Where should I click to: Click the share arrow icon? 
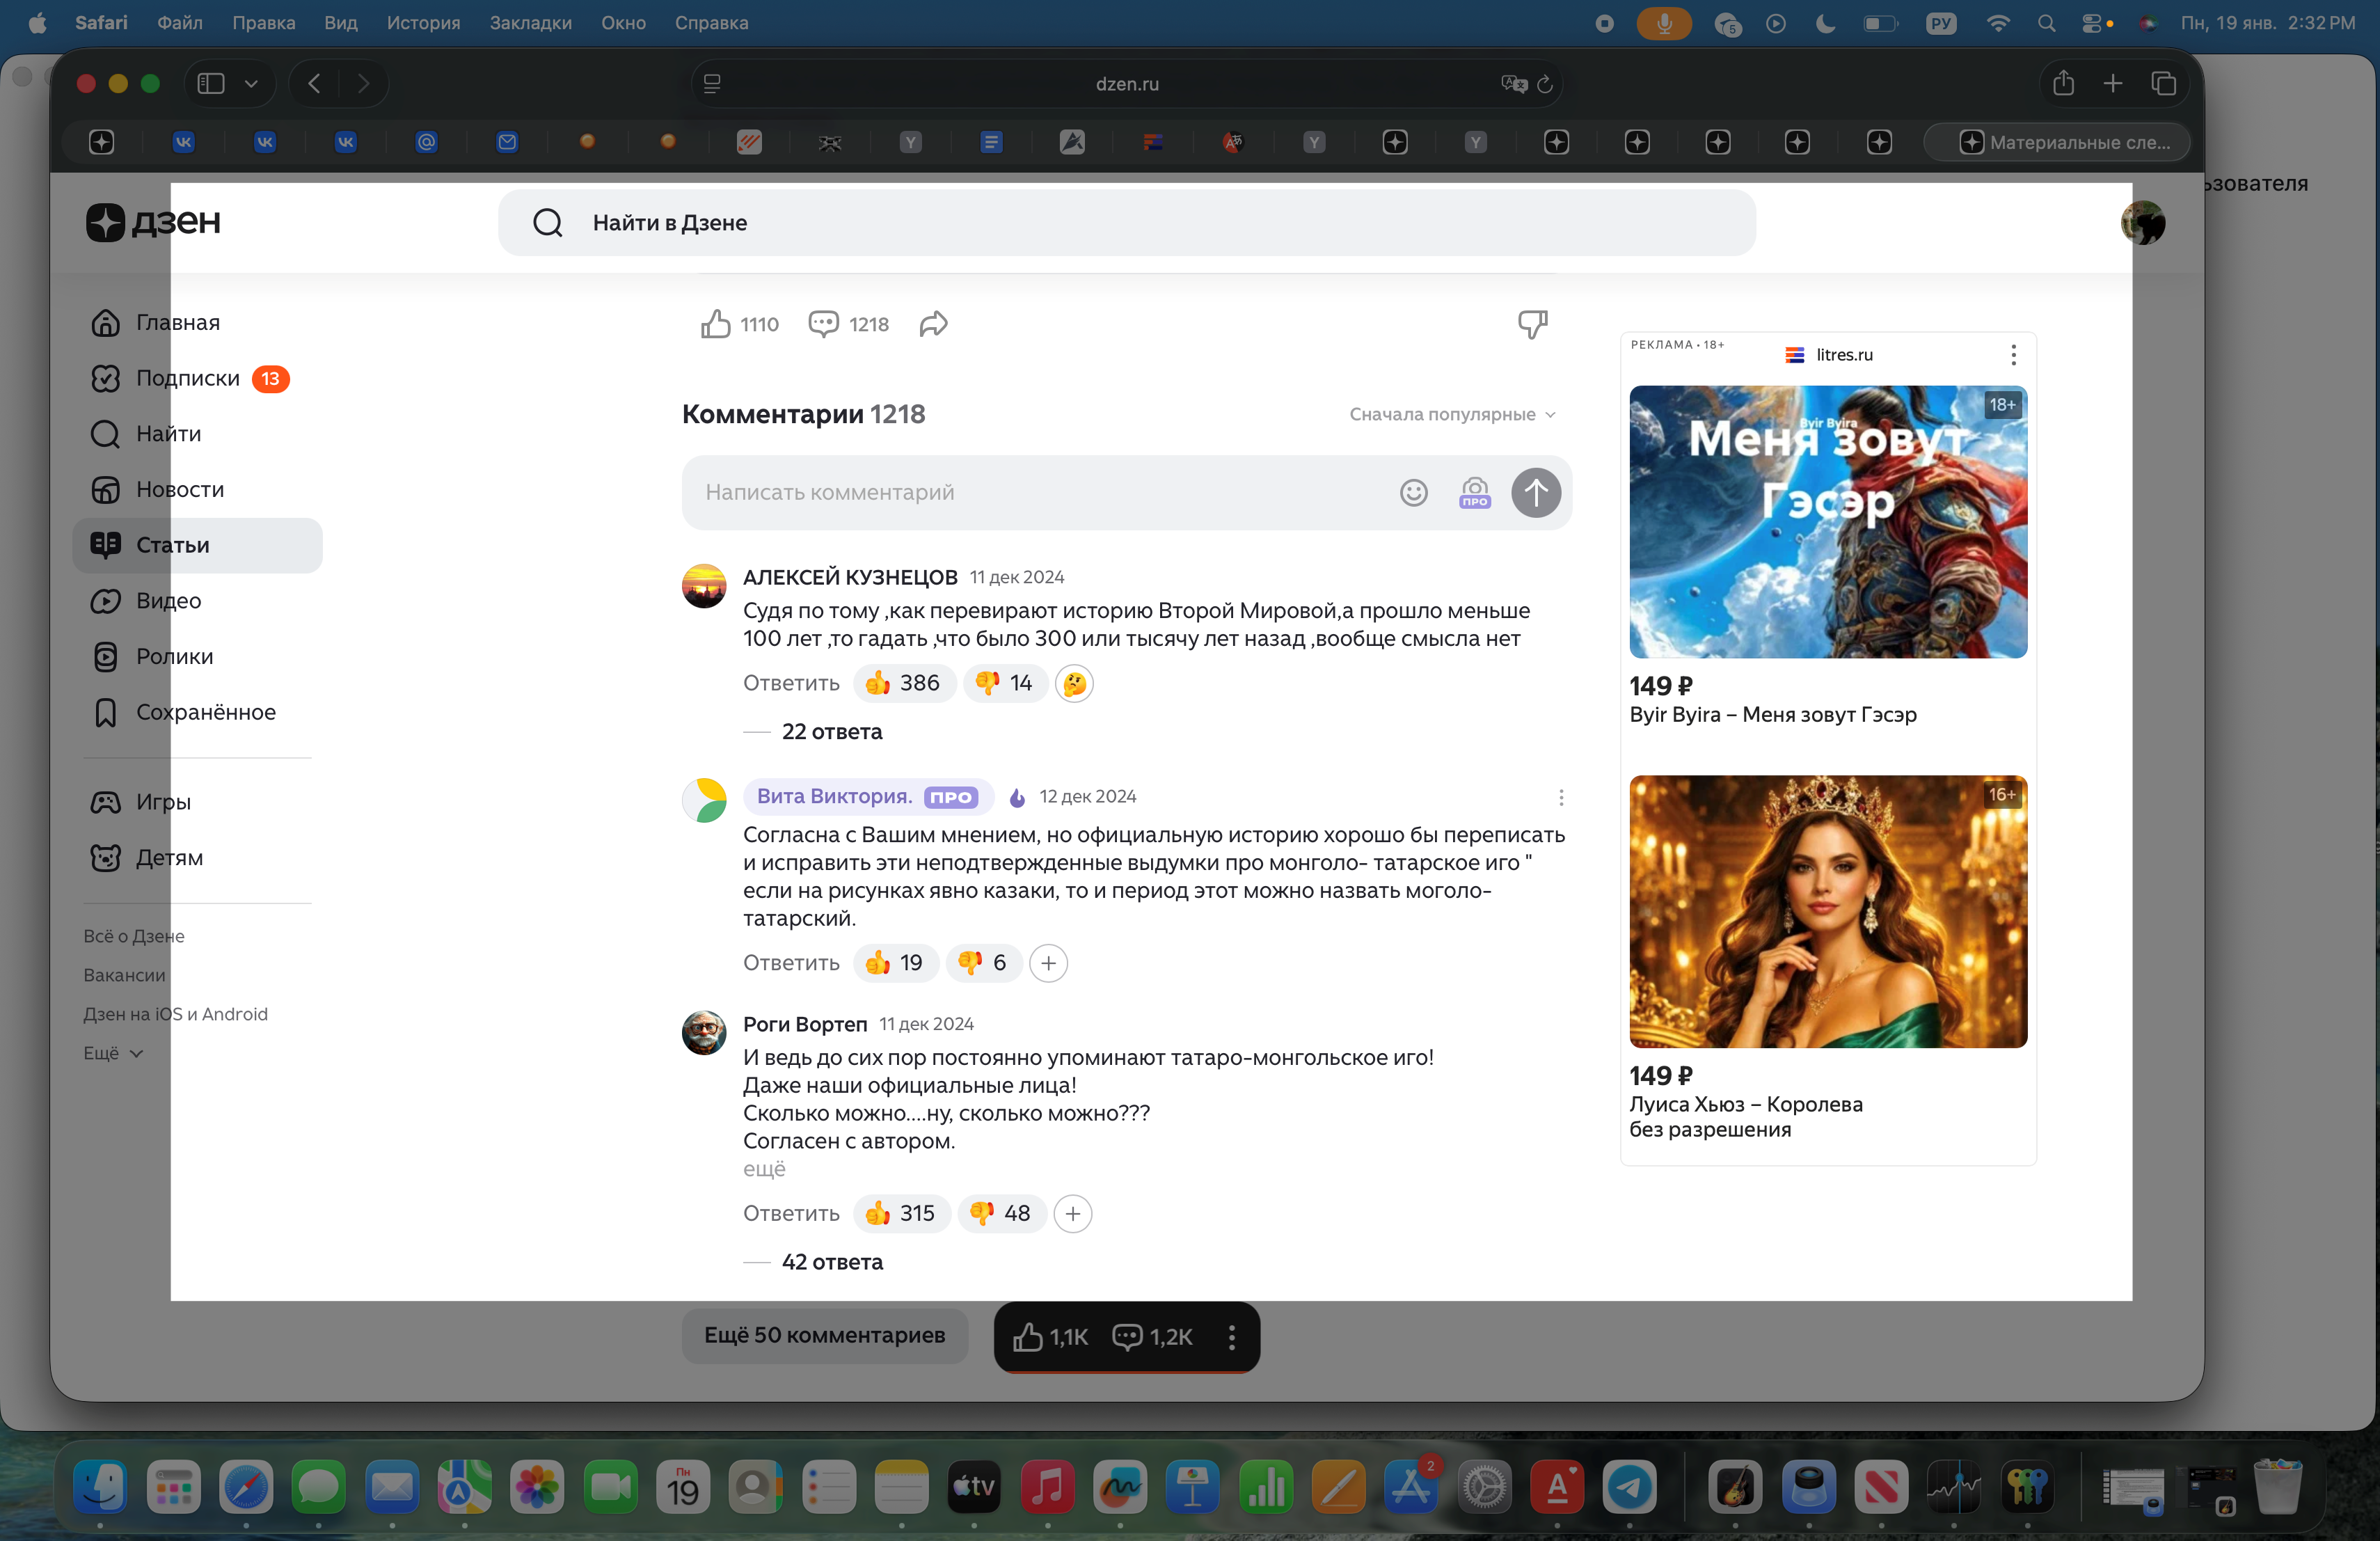pos(933,324)
